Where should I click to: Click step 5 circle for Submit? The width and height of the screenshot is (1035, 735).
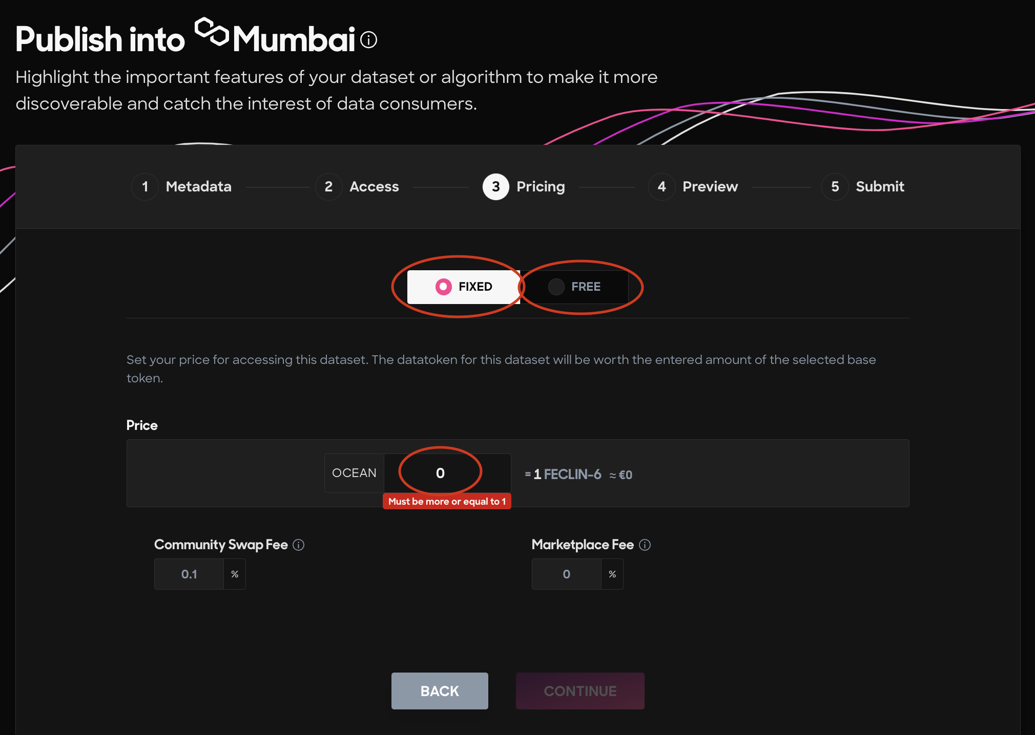pos(835,187)
